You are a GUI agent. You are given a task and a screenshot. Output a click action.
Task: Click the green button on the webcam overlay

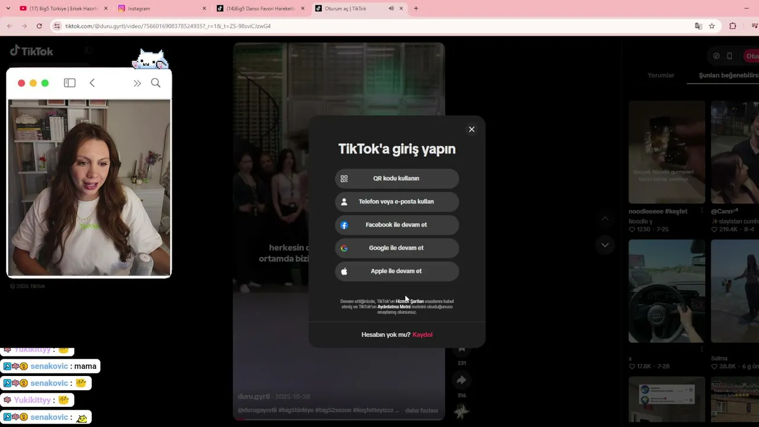click(x=45, y=83)
